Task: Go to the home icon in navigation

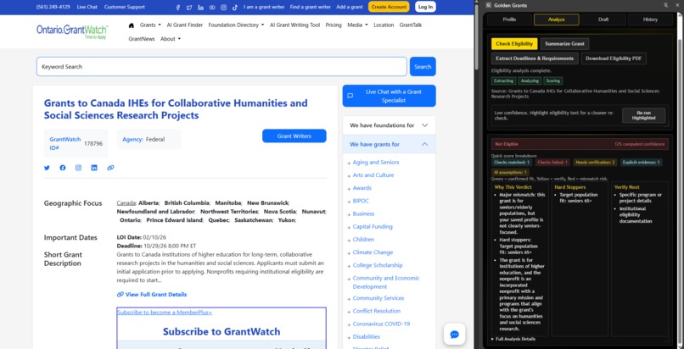Action: [x=132, y=25]
